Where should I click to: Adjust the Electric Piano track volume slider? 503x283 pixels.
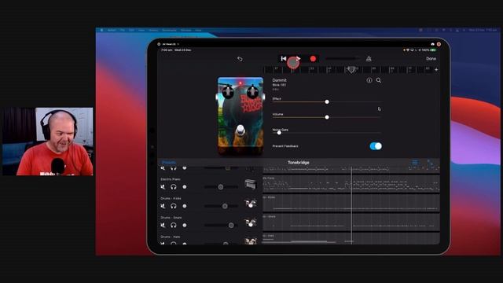click(221, 187)
